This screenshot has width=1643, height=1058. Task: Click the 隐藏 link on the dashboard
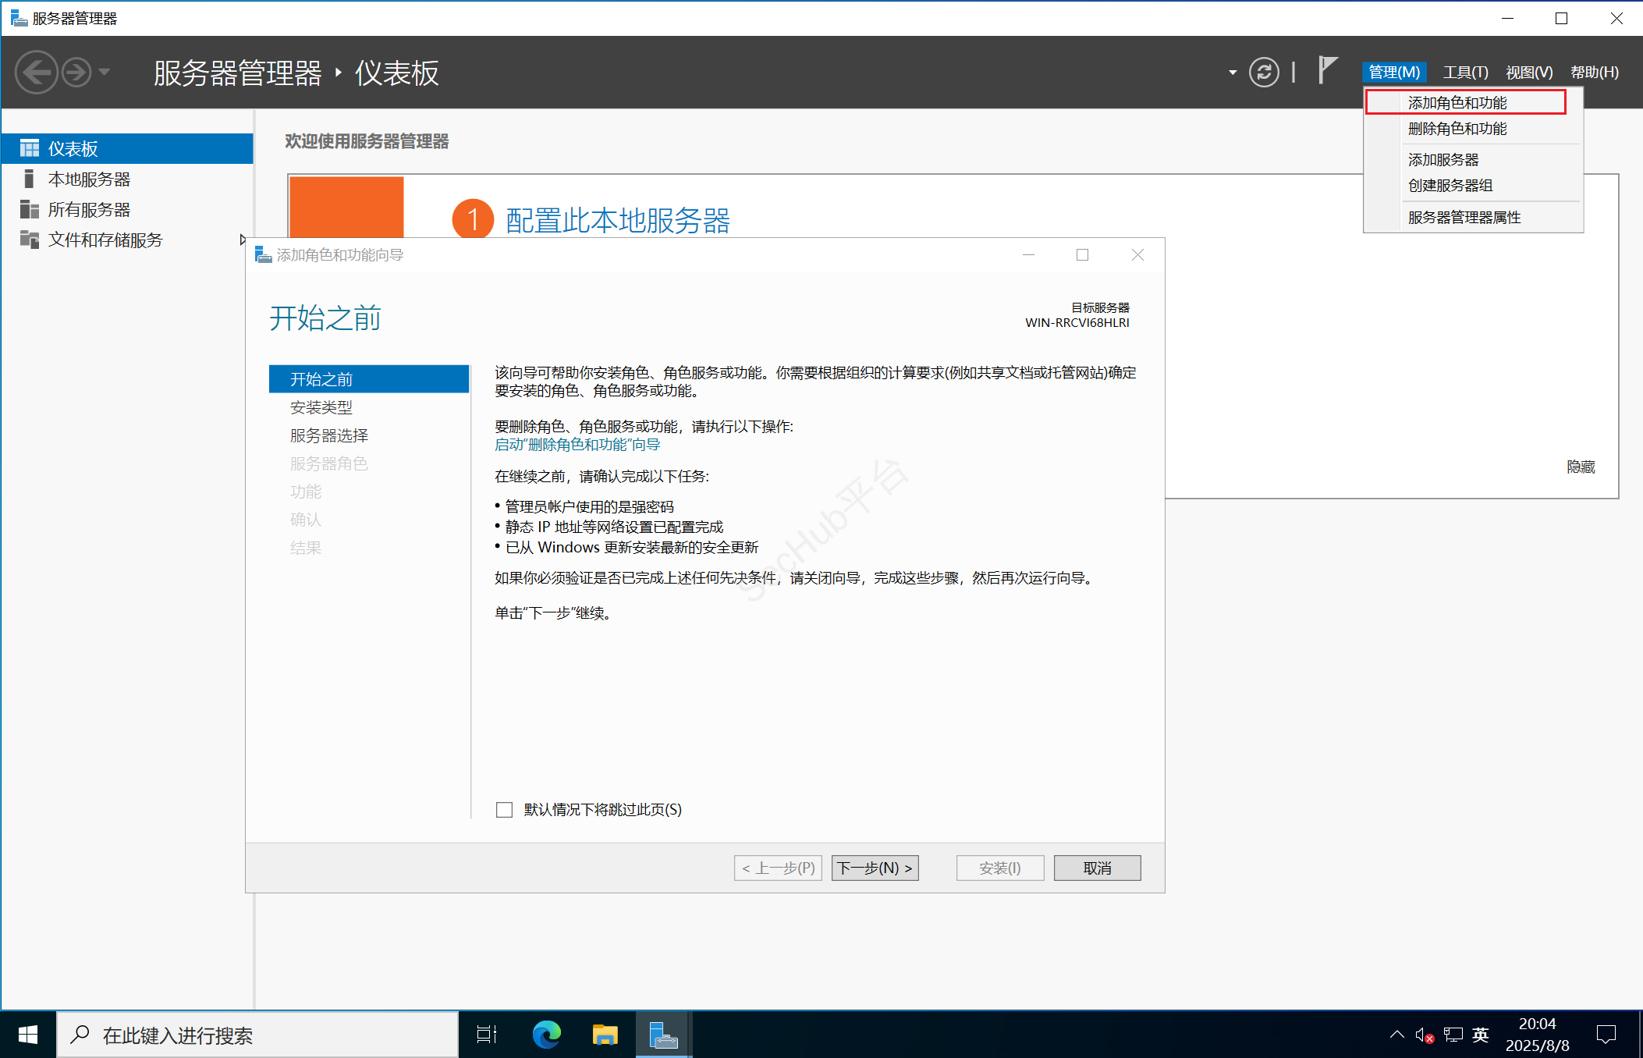[x=1581, y=466]
